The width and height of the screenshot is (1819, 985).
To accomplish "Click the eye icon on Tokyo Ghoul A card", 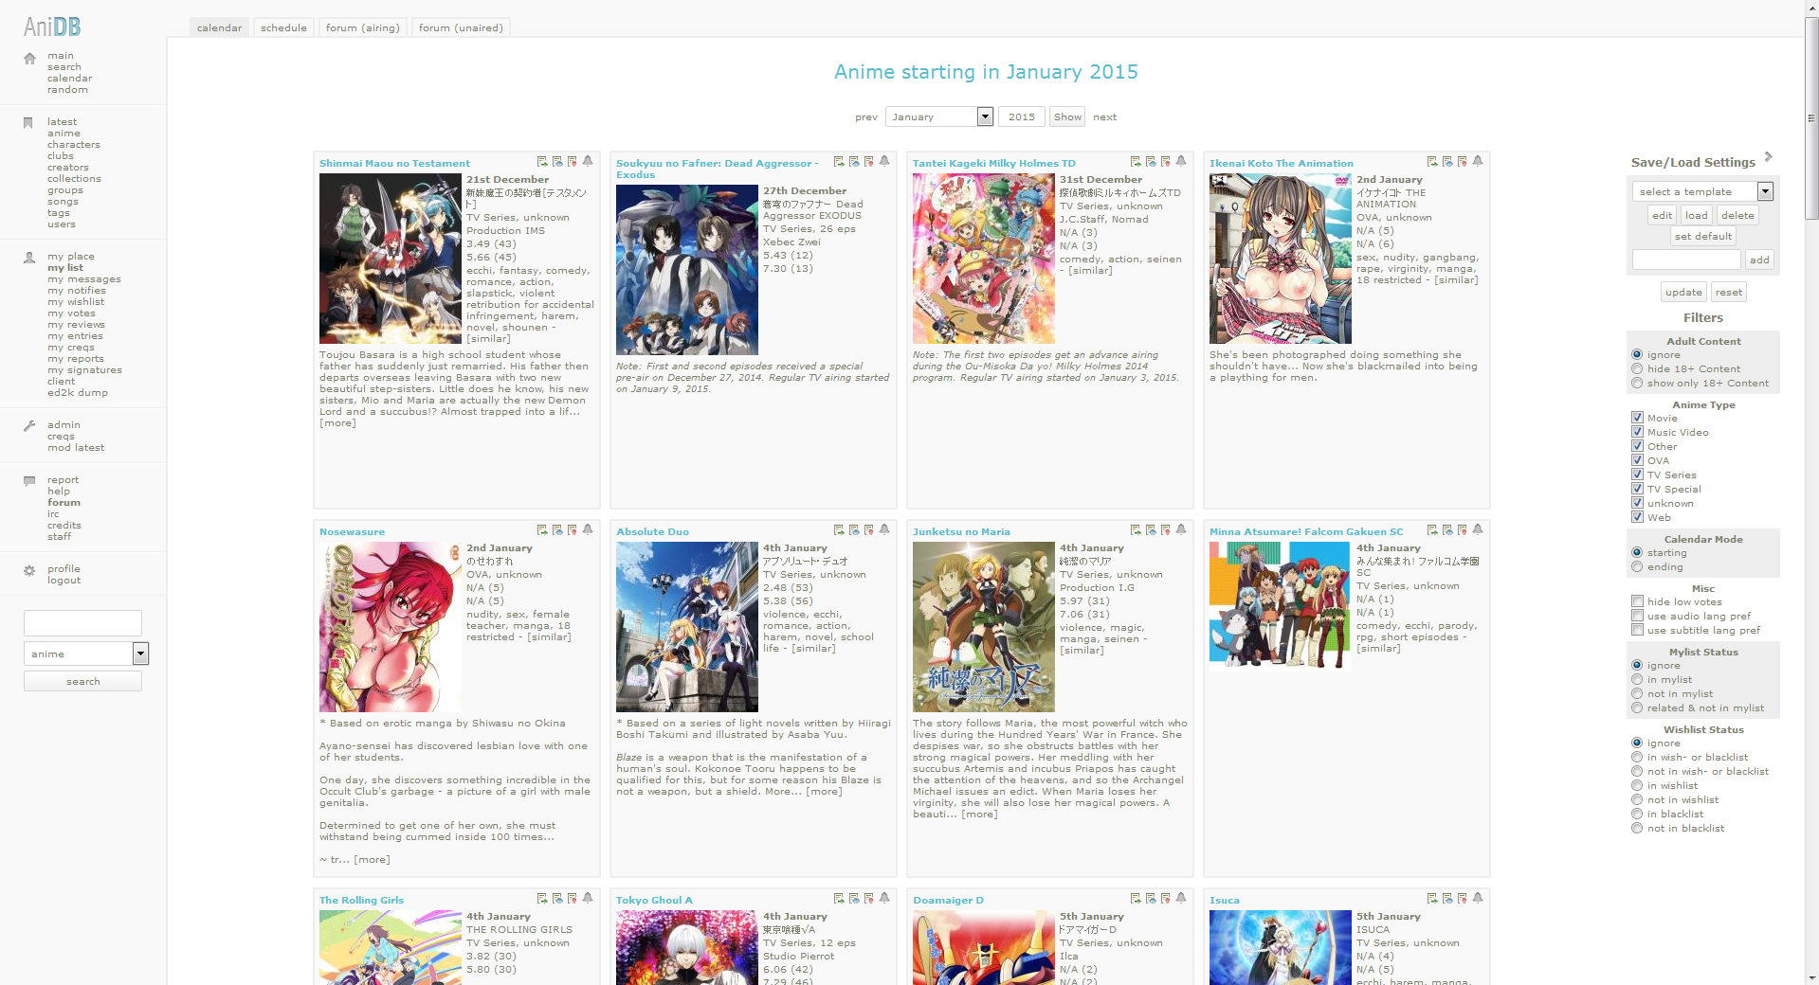I will tap(854, 899).
